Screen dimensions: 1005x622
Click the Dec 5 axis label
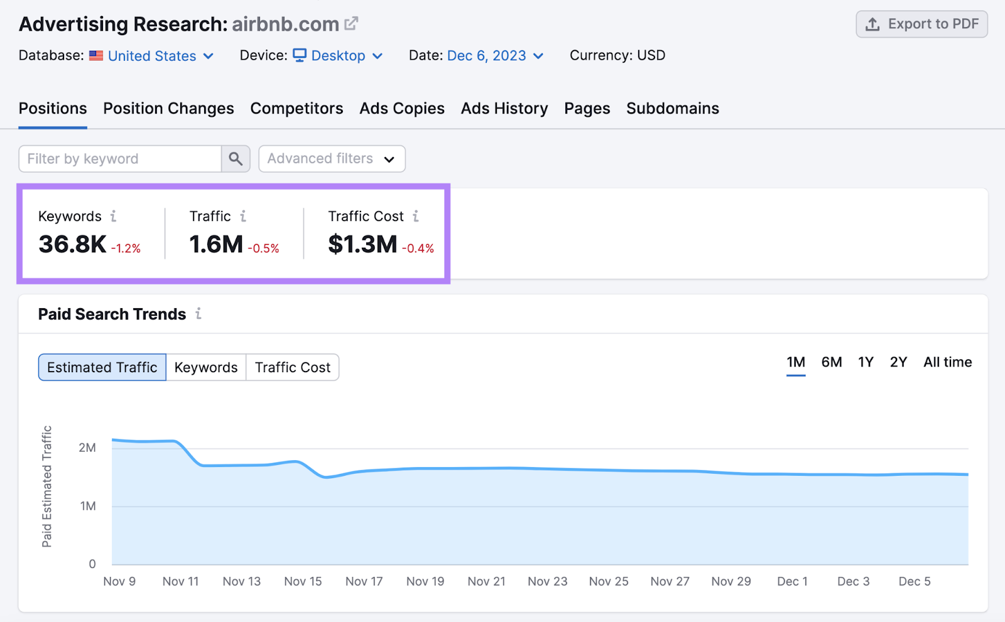(915, 581)
